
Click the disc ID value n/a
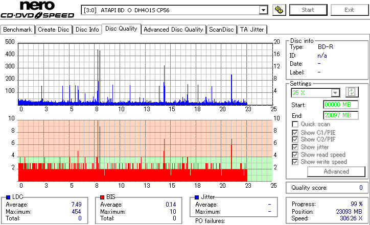(322, 56)
